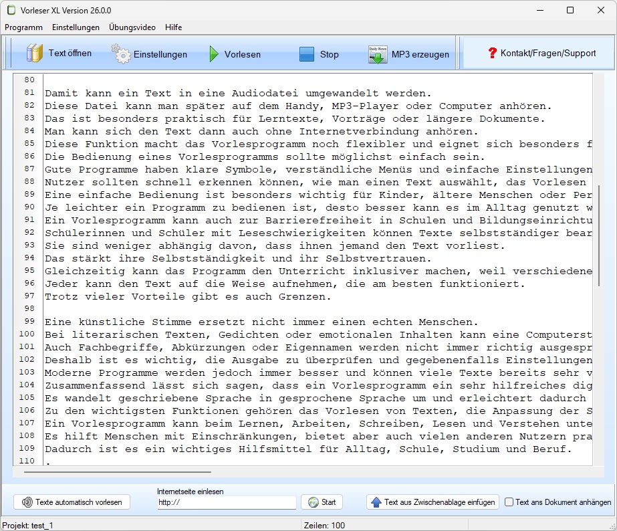The image size is (617, 531).
Task: Click status bar entry 'Projekt: test_1'
Action: click(x=27, y=526)
